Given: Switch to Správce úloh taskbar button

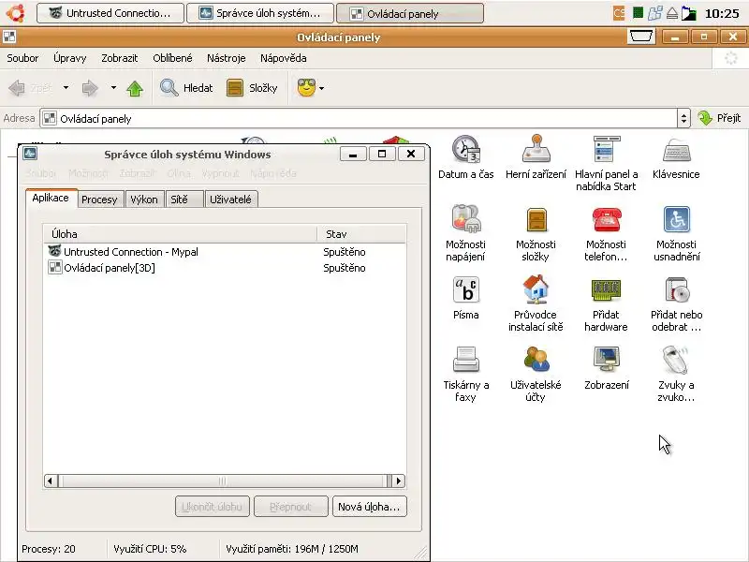Looking at the screenshot, I should tap(260, 13).
